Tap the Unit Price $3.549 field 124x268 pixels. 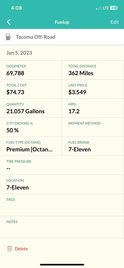point(93,89)
